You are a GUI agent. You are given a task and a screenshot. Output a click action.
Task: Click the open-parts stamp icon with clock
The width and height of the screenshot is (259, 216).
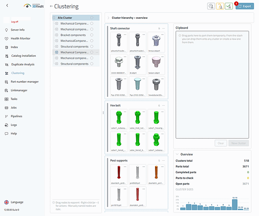tap(211, 6)
